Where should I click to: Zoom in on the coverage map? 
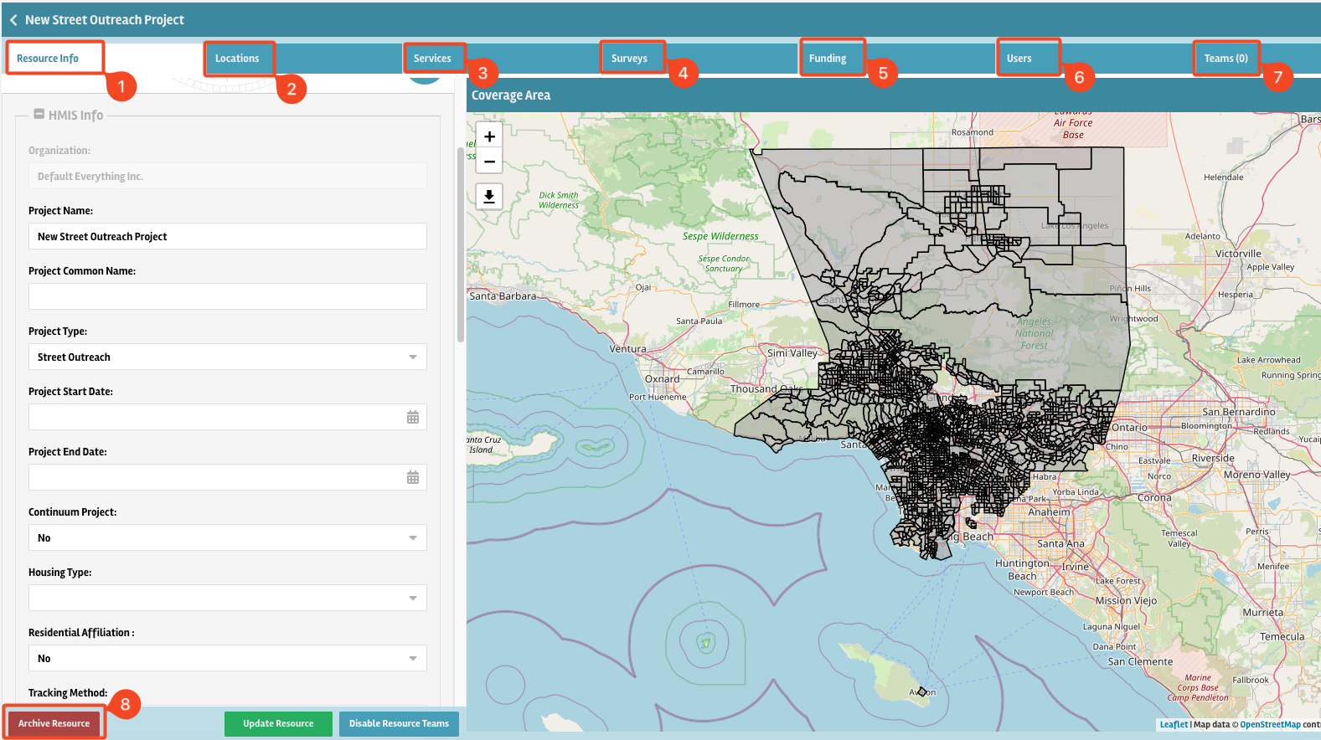tap(489, 136)
